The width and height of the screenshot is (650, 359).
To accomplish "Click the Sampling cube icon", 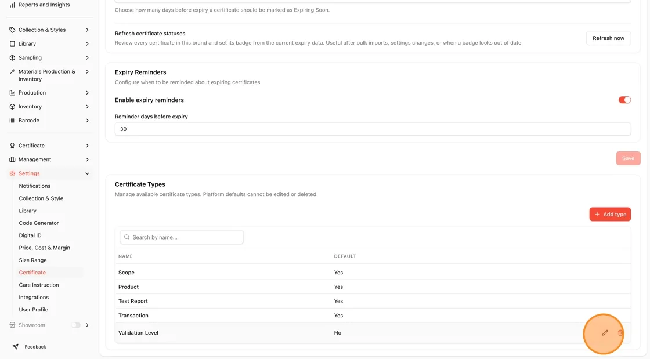I will tap(12, 57).
